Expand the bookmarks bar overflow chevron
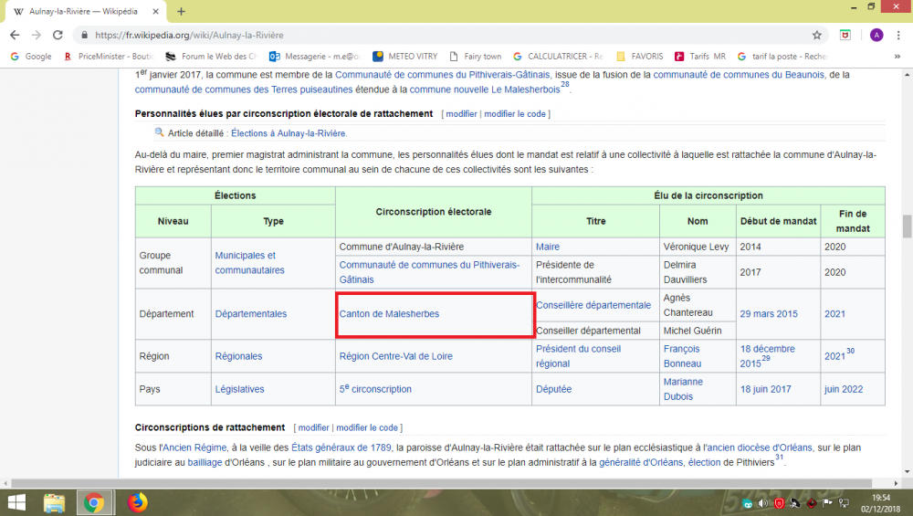Viewport: 913px width, 516px height. 899,56
